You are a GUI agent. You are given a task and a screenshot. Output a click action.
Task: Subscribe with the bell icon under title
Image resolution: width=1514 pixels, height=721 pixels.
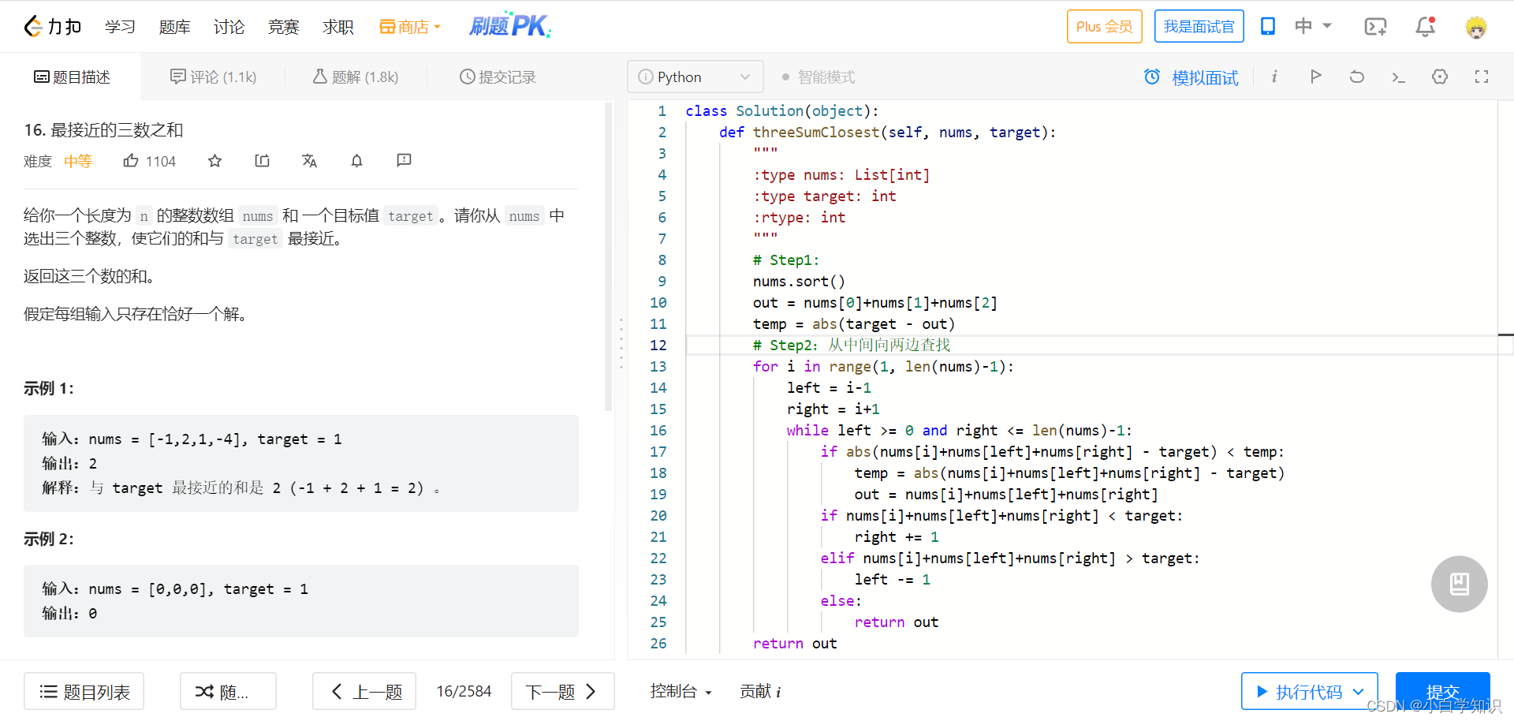pos(356,161)
